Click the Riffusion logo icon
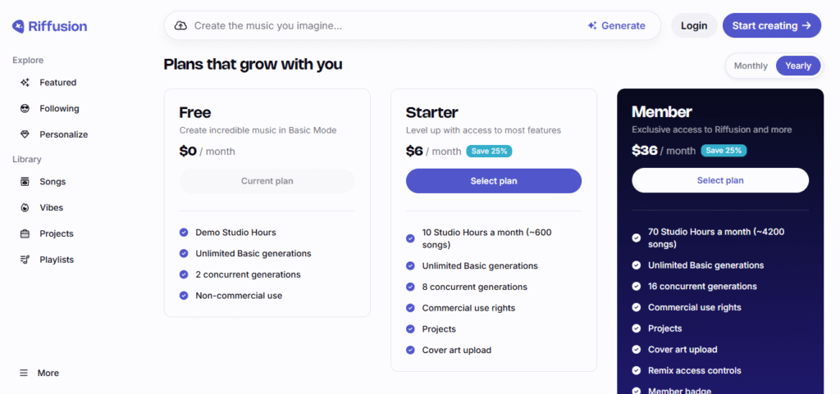This screenshot has height=394, width=840. (18, 26)
